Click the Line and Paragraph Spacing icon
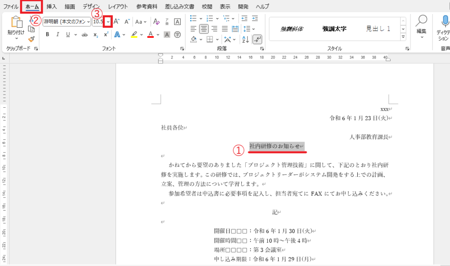This screenshot has height=266, width=450. pyautogui.click(x=247, y=29)
